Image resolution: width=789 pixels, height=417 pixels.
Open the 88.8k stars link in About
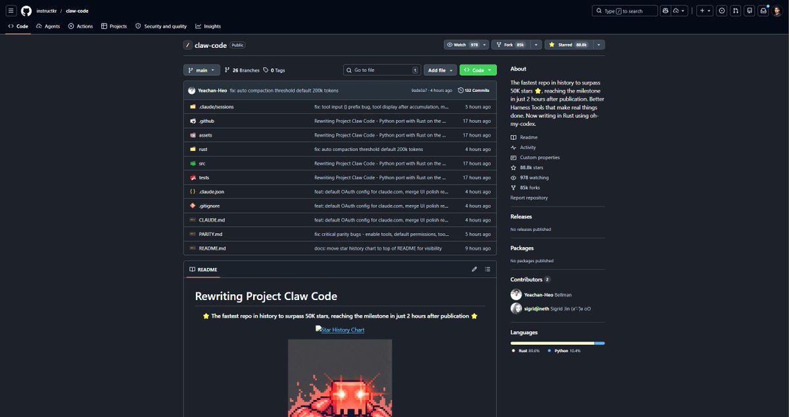click(x=527, y=167)
